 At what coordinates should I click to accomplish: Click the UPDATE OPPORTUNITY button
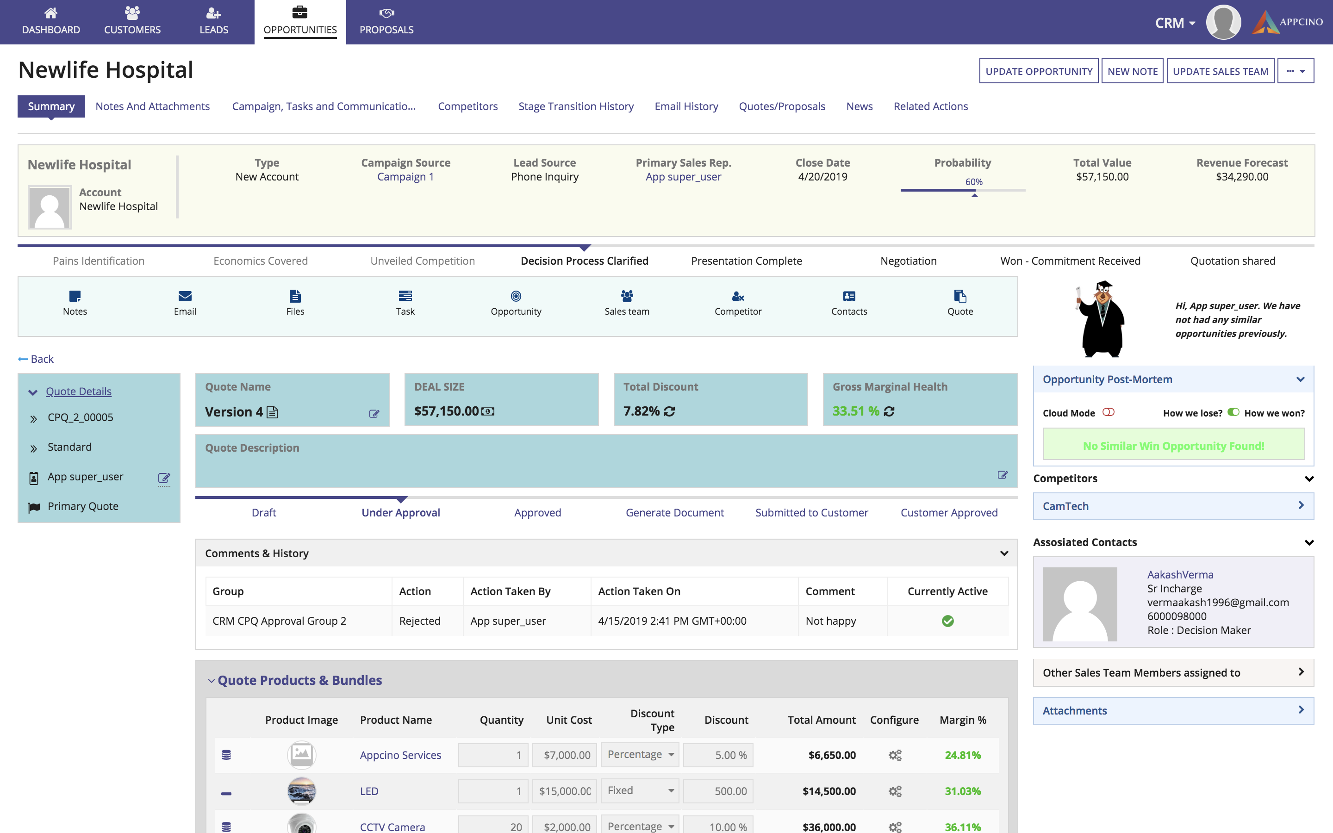pyautogui.click(x=1038, y=71)
